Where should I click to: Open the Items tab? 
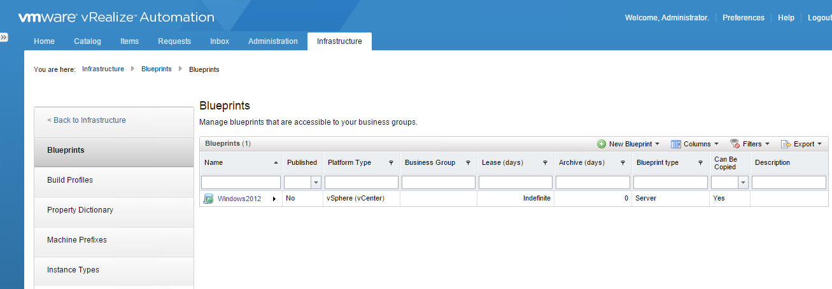129,41
